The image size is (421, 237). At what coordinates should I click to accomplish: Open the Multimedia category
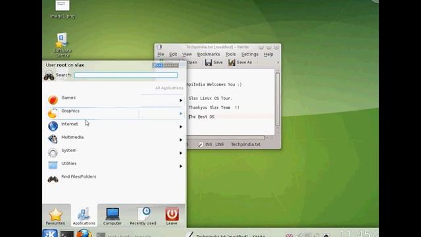click(x=115, y=140)
